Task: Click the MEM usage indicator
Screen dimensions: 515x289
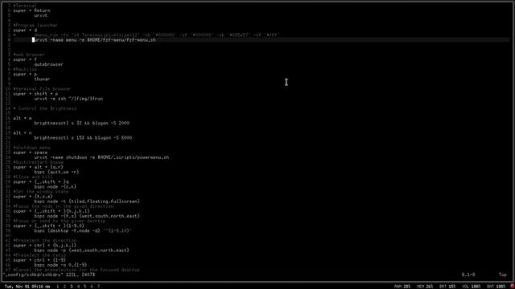Action: tap(425, 287)
